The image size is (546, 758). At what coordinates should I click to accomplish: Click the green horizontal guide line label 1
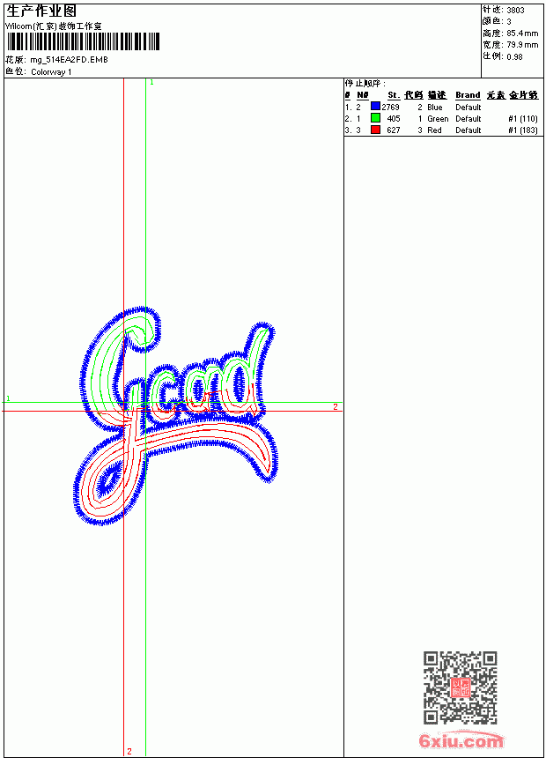pyautogui.click(x=8, y=398)
